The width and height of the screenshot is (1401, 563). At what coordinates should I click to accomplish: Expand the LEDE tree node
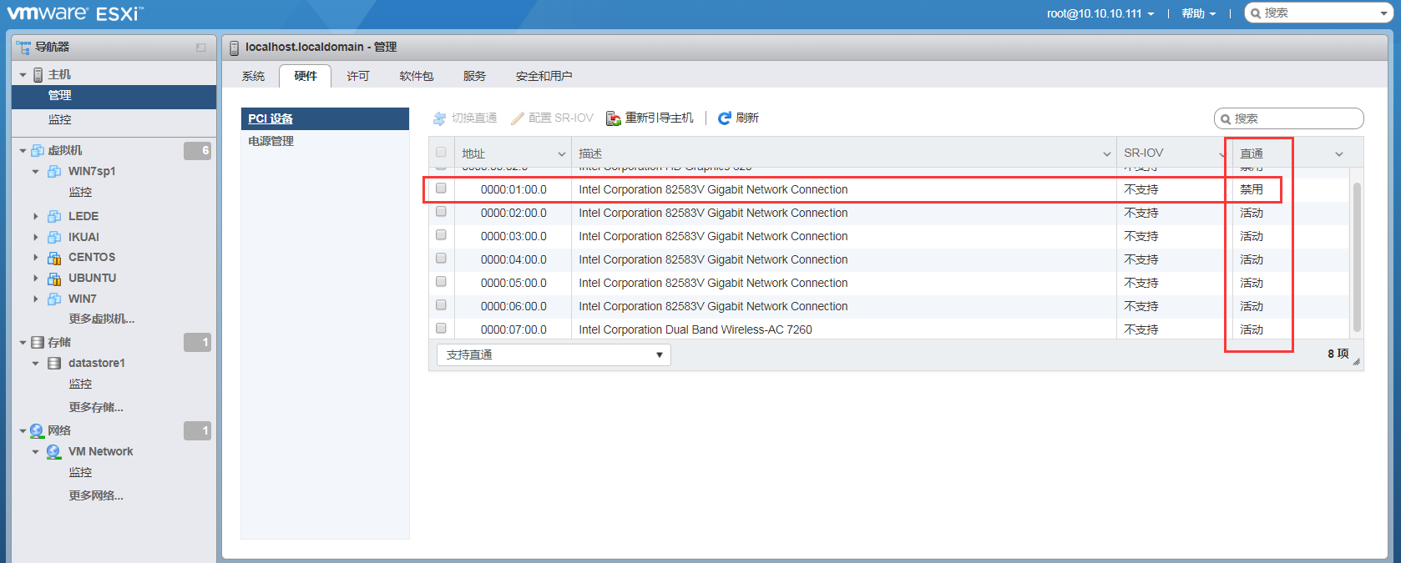(x=35, y=216)
